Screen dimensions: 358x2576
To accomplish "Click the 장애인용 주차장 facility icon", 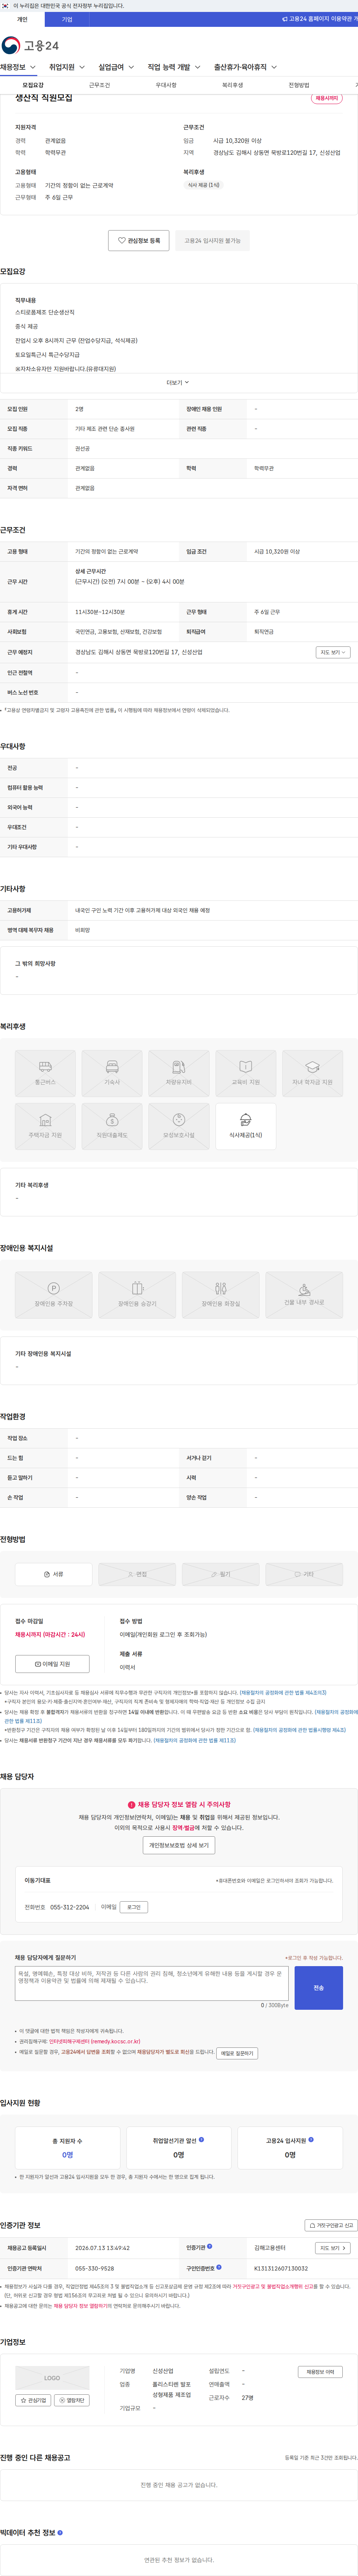I will click(x=54, y=1295).
